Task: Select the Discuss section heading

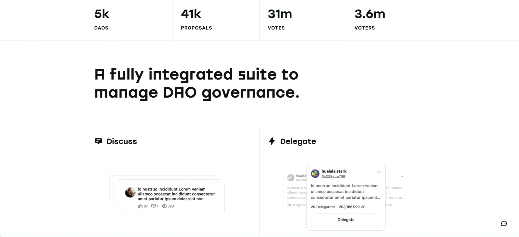Action: [122, 141]
